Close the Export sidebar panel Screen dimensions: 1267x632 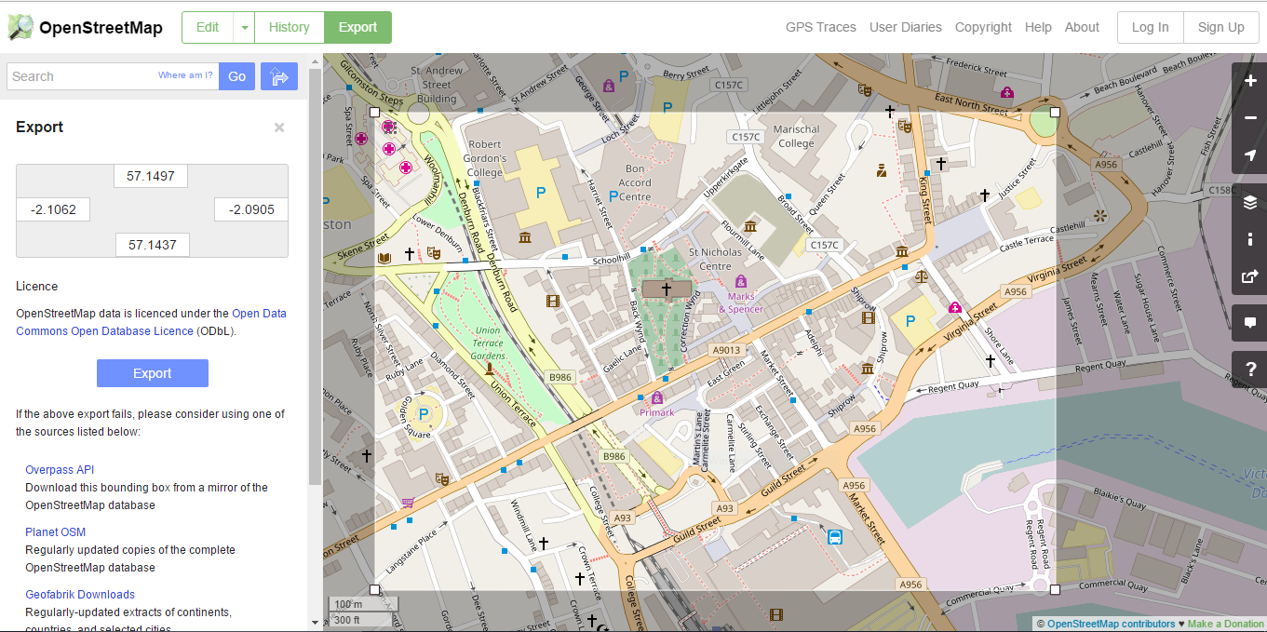[x=279, y=128]
